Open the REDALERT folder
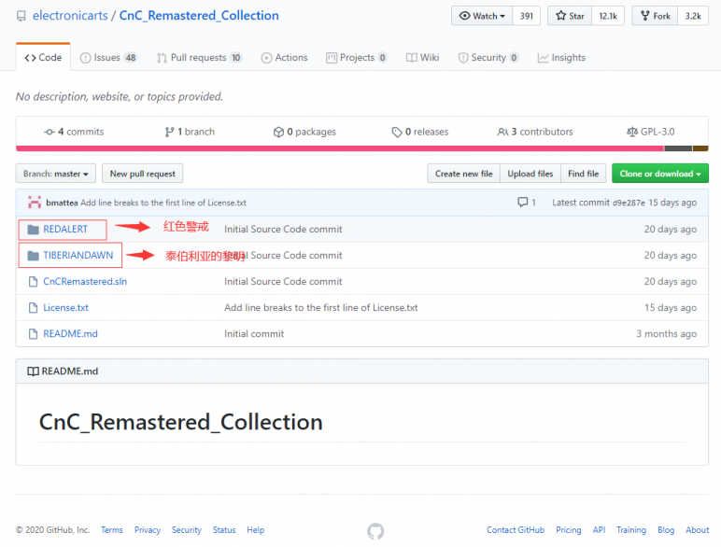The width and height of the screenshot is (721, 547). pos(65,230)
